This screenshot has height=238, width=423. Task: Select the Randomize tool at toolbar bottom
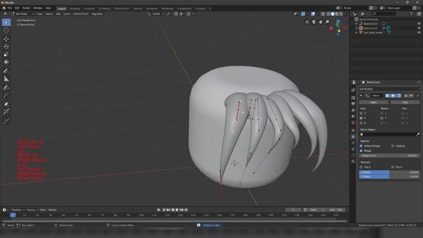[x=6, y=120]
